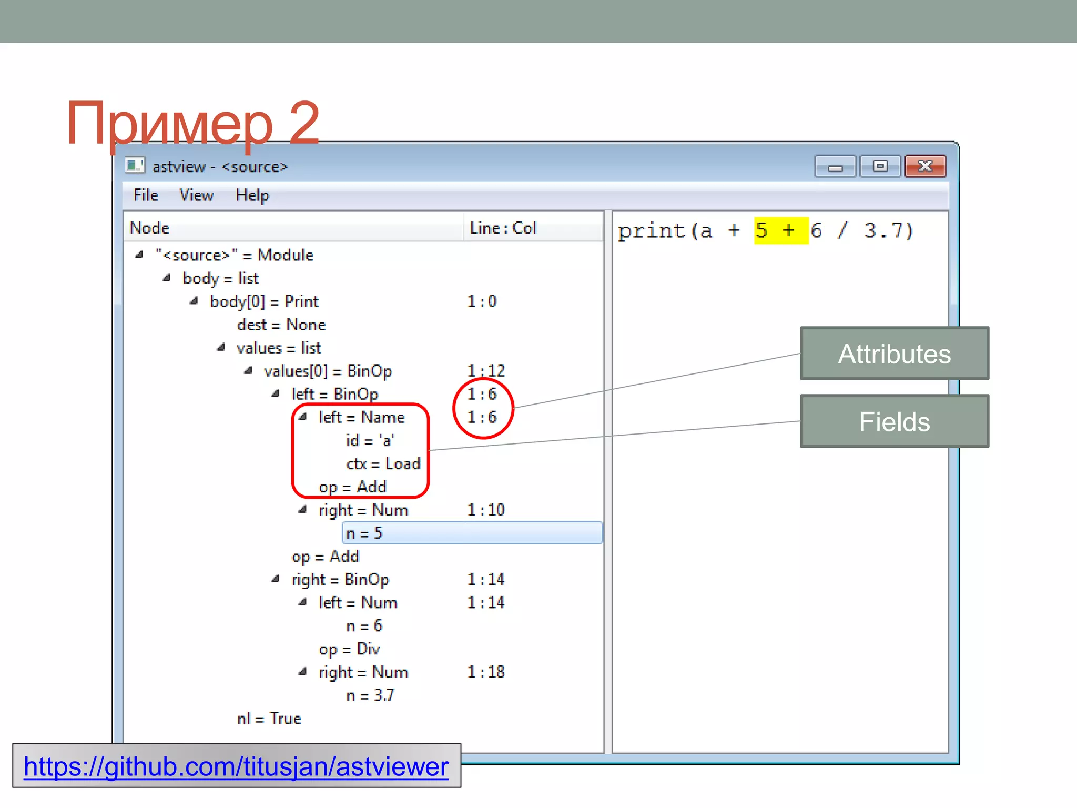Select the right = BinOp row text
Image resolution: width=1077 pixels, height=808 pixels.
[340, 580]
